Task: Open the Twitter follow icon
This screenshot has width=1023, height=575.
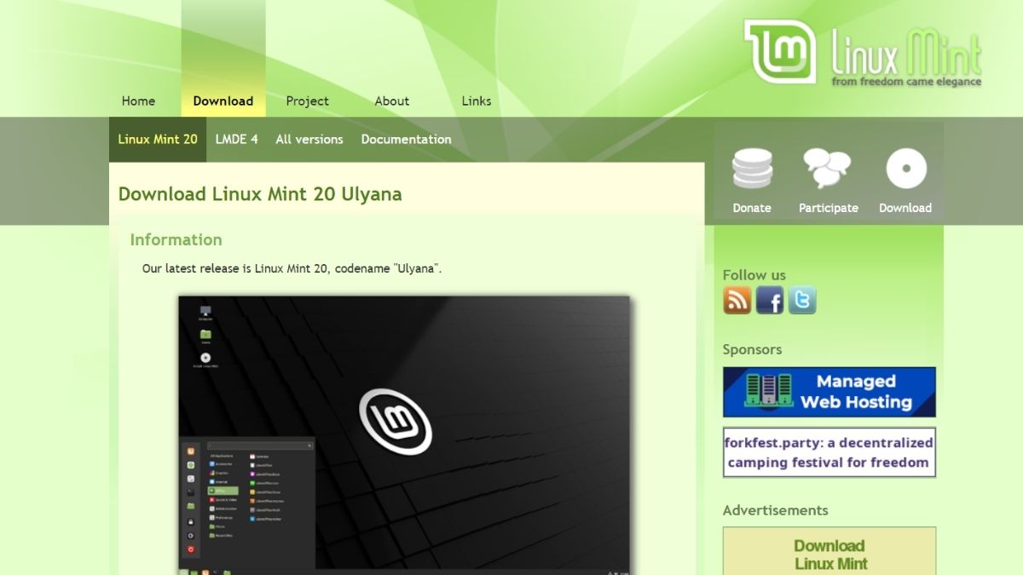Action: click(802, 300)
